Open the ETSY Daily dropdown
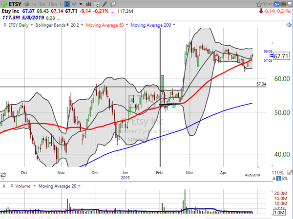 pyautogui.click(x=32, y=25)
